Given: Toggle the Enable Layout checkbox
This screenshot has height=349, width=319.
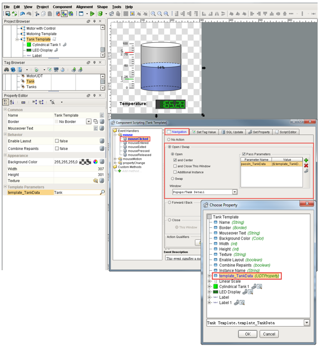Looking at the screenshot, I should tap(57, 141).
